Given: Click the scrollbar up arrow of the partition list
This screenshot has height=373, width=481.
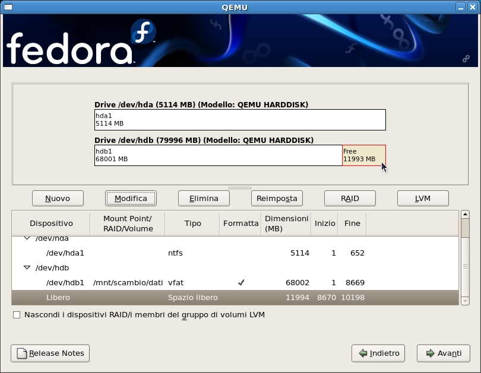Looking at the screenshot, I should click(465, 214).
